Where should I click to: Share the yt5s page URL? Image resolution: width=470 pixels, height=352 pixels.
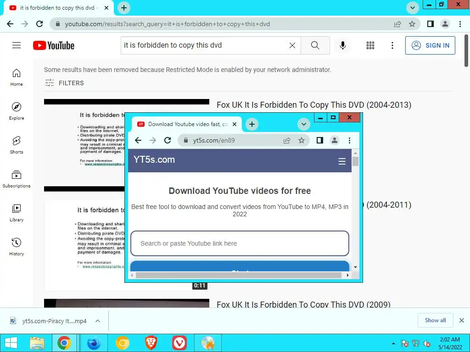click(x=287, y=140)
